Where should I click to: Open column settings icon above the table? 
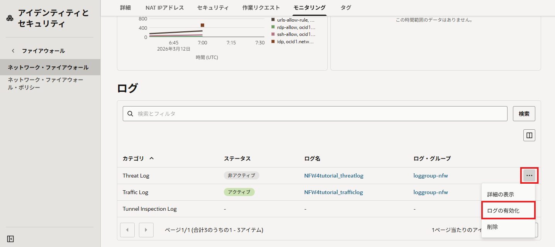529,135
